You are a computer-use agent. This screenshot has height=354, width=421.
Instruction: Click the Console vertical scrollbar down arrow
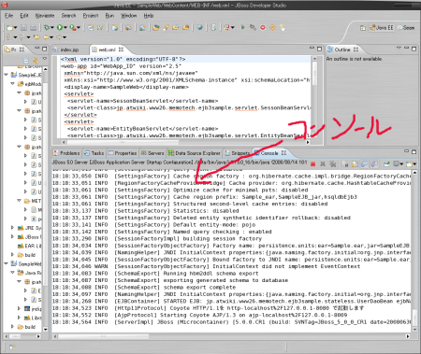tap(414, 330)
